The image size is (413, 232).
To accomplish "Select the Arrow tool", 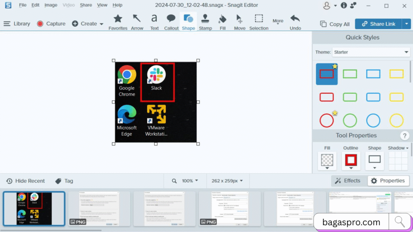I will click(137, 21).
